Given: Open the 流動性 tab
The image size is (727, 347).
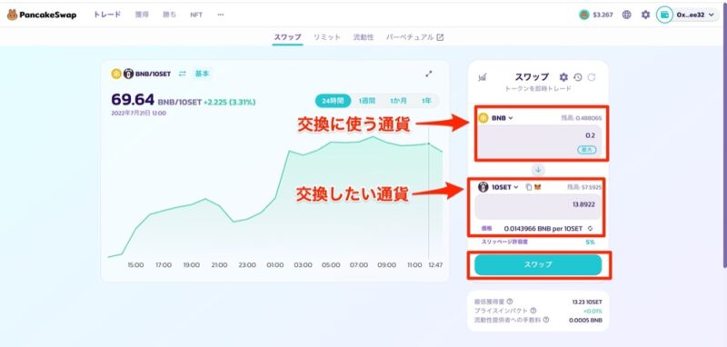Looking at the screenshot, I should (x=363, y=37).
